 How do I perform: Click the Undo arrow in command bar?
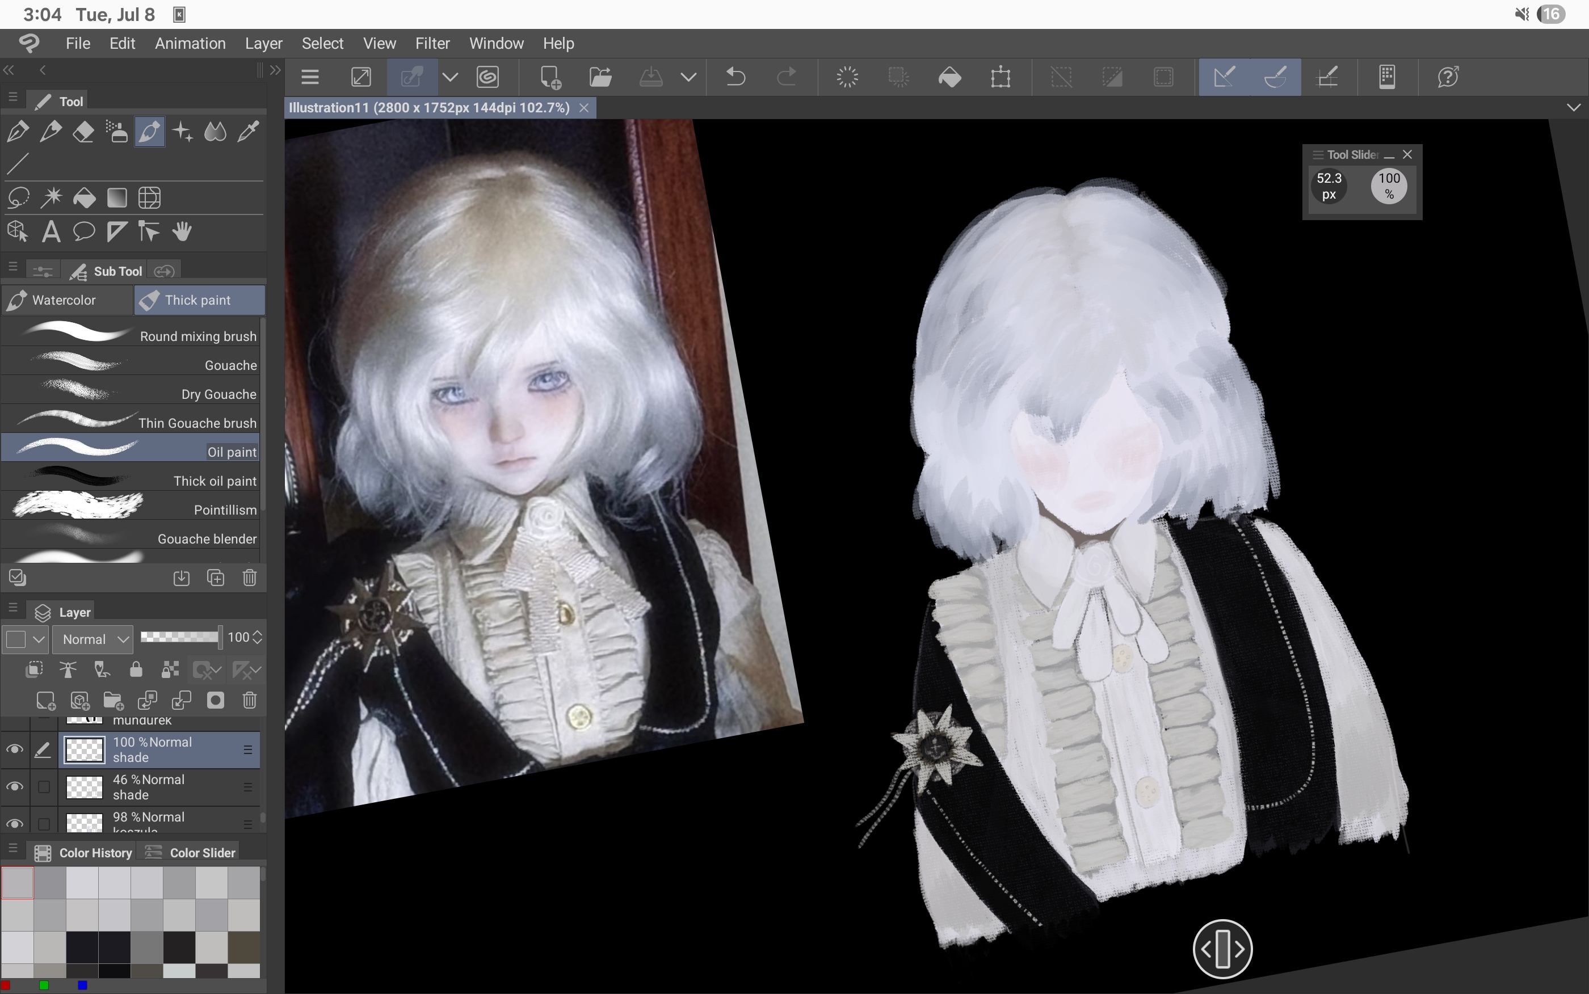(735, 77)
